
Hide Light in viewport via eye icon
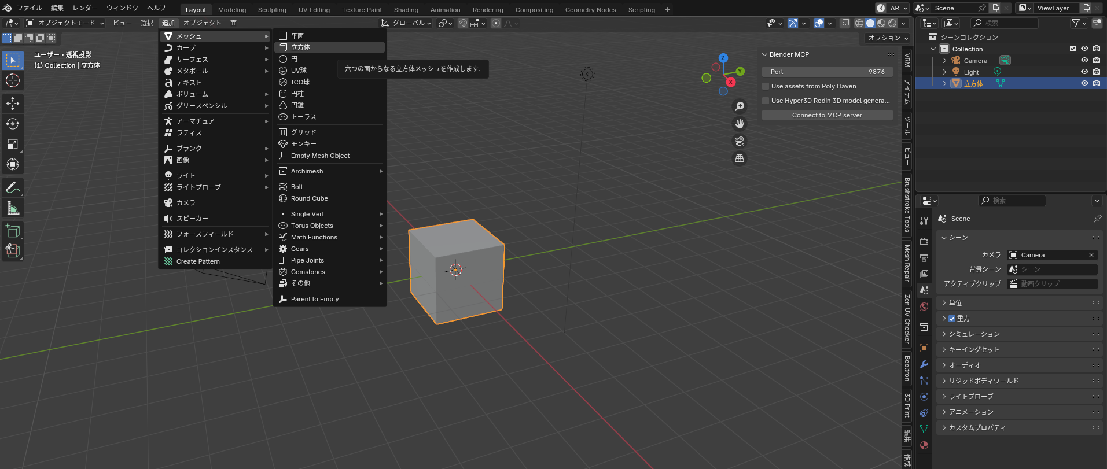[1084, 72]
